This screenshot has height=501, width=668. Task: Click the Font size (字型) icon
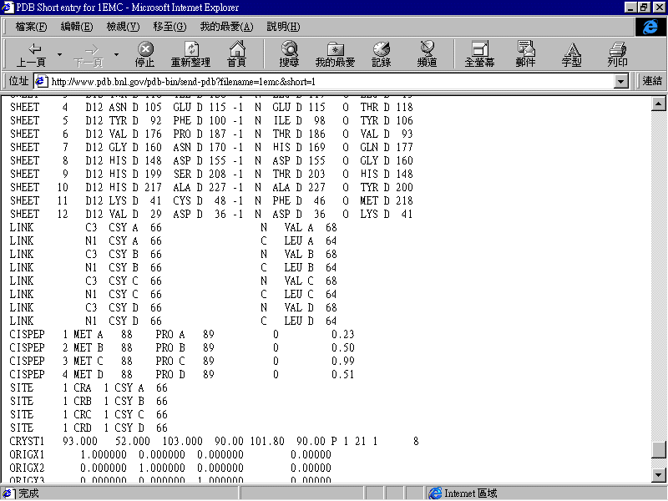click(572, 55)
